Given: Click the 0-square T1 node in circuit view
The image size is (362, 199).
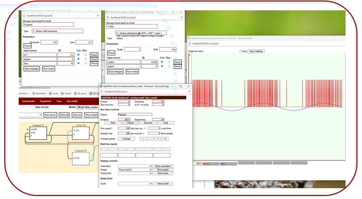Looking at the screenshot, I should [38, 133].
